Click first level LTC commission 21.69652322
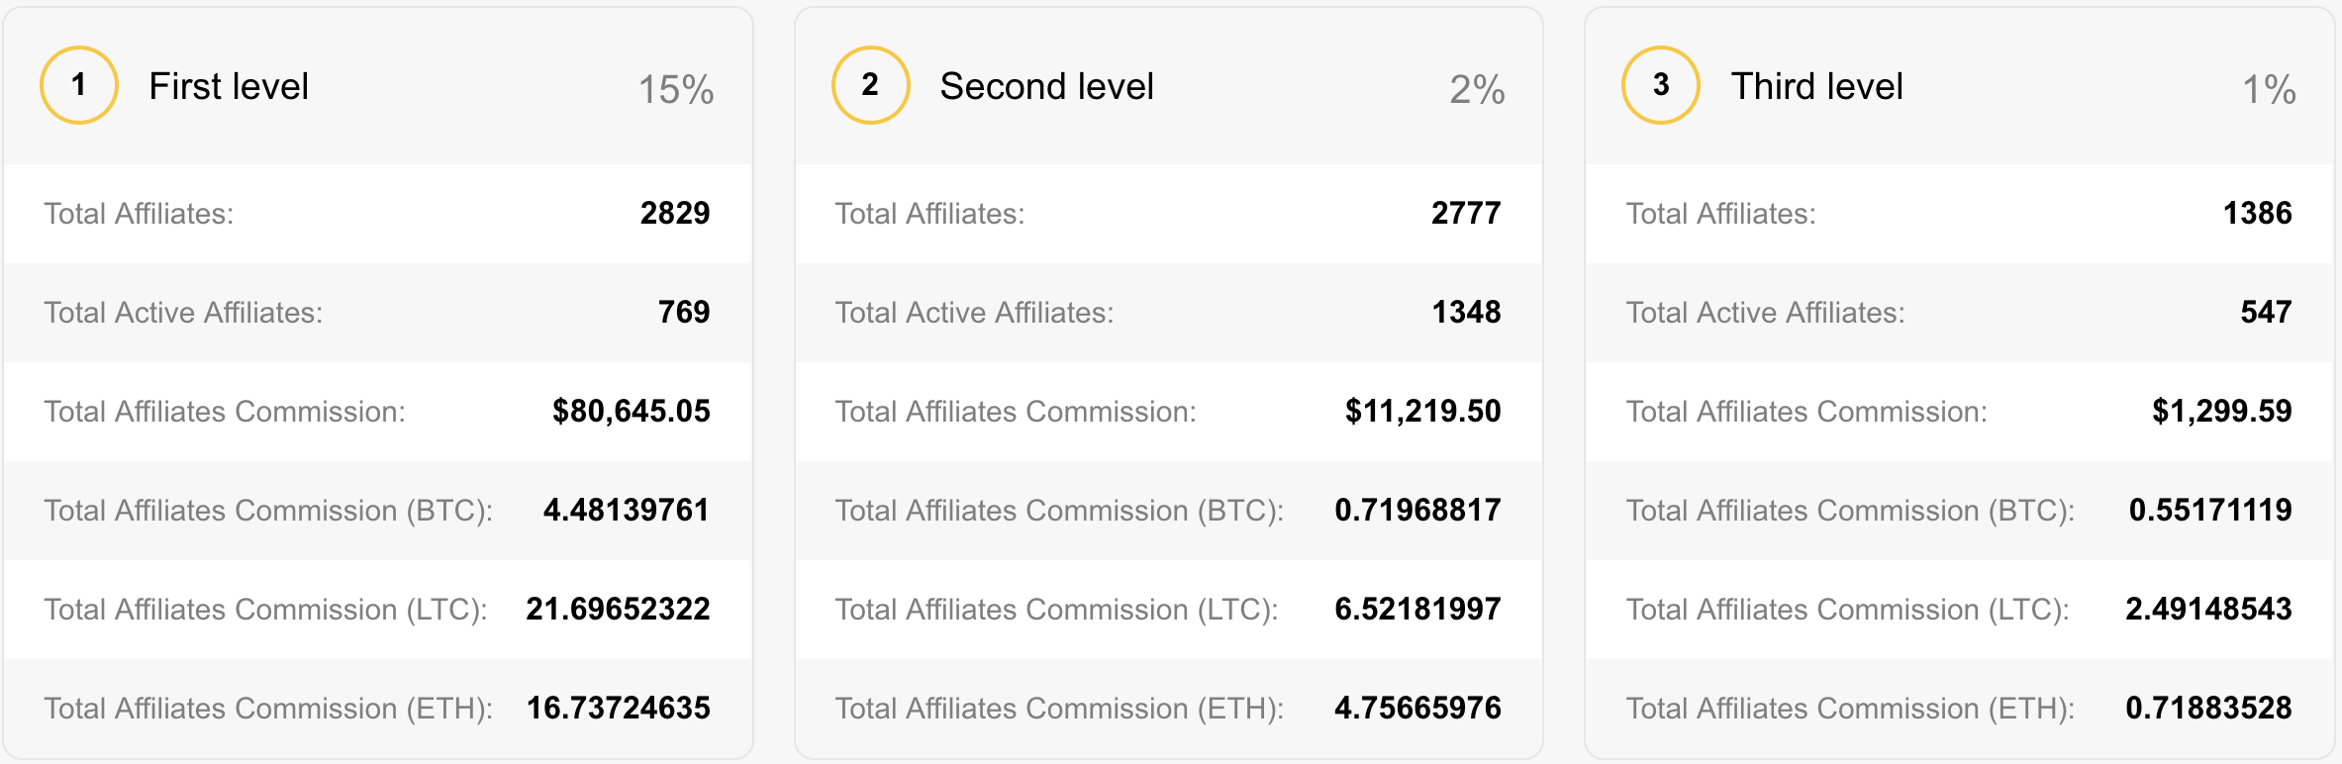The image size is (2342, 764). click(618, 609)
